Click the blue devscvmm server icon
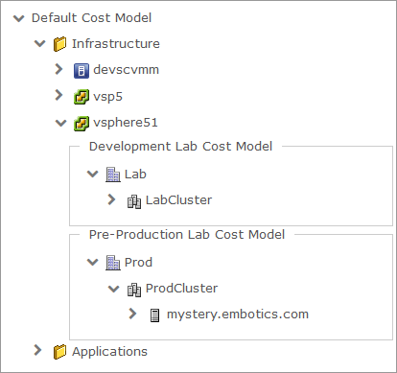 pos(82,71)
